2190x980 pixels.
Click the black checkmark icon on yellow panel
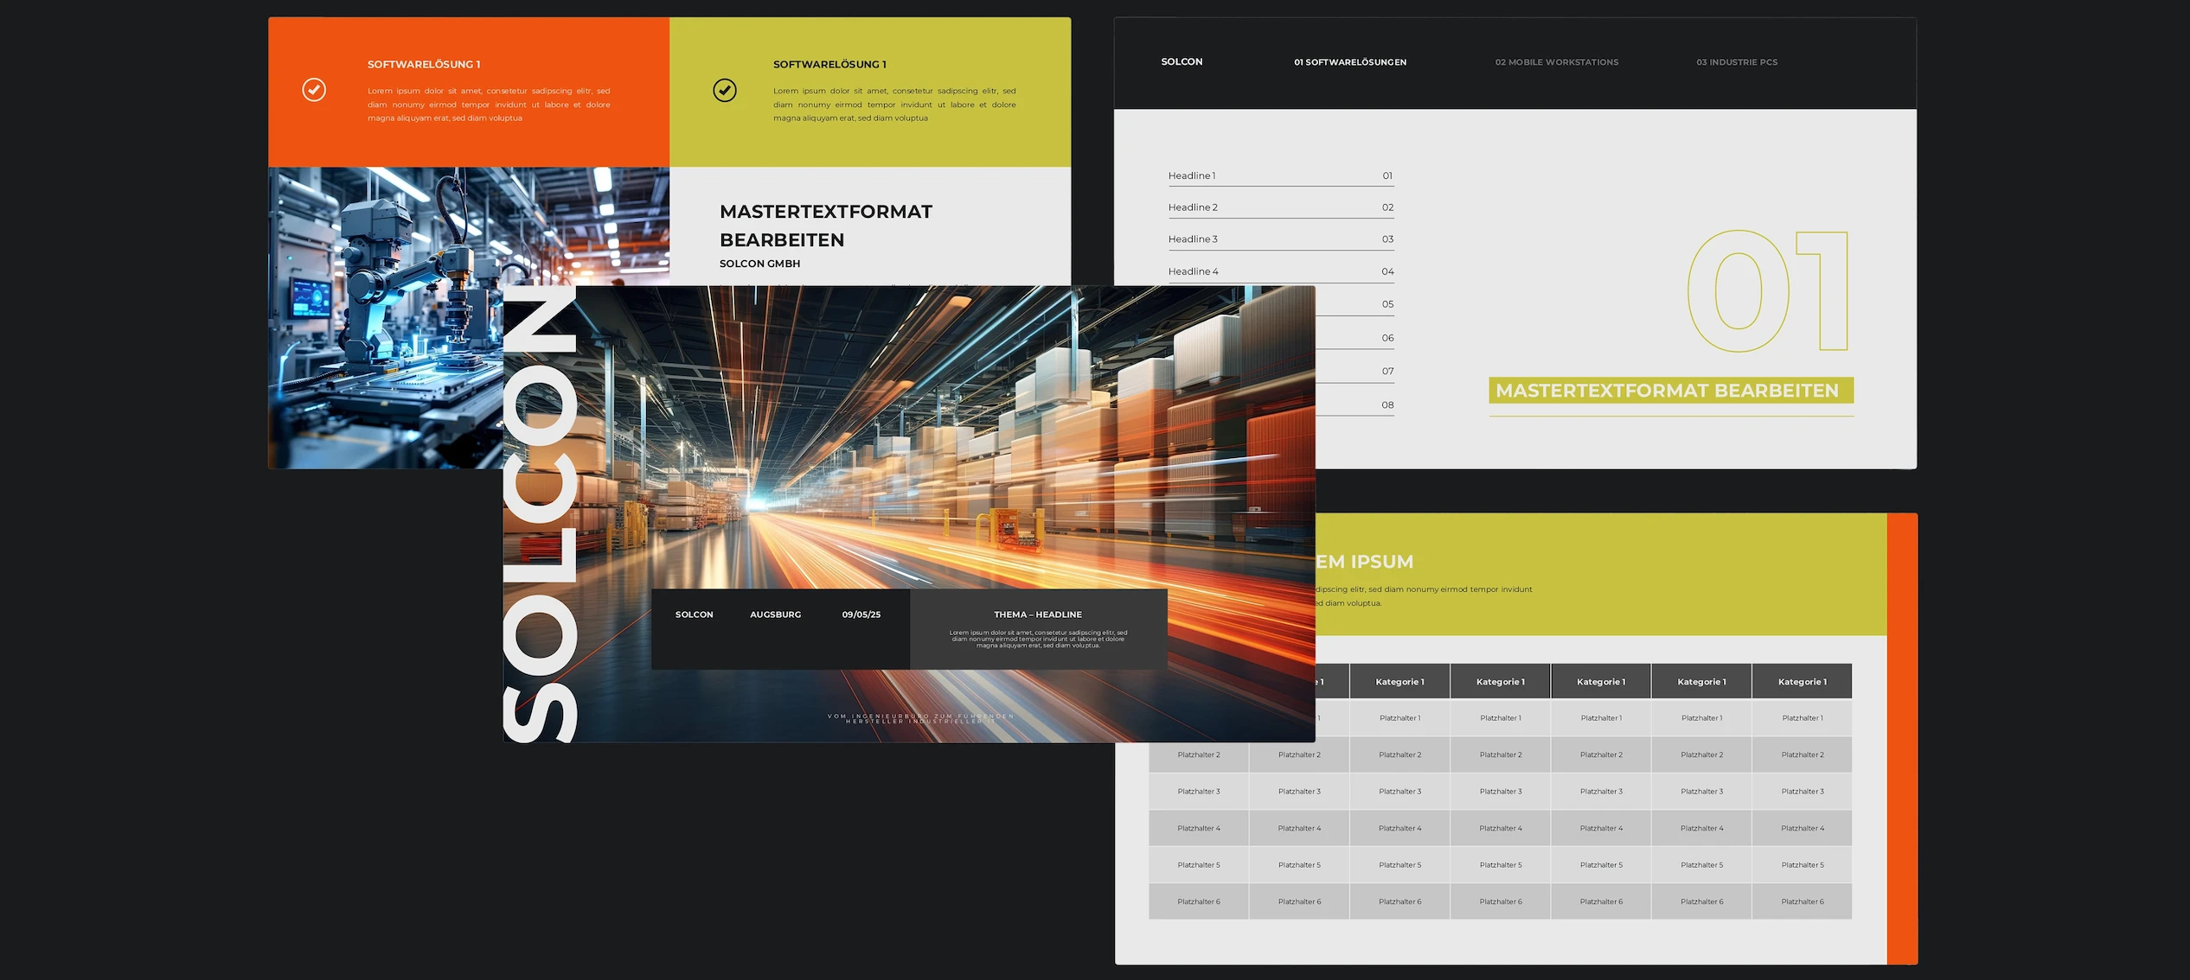coord(725,90)
